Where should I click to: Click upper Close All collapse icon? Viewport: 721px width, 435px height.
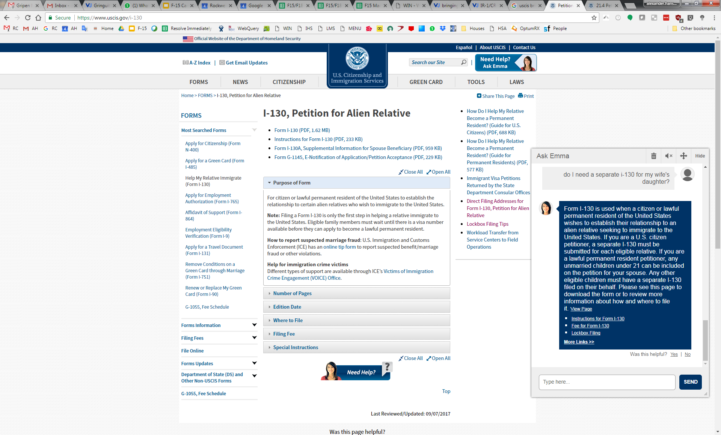(401, 172)
